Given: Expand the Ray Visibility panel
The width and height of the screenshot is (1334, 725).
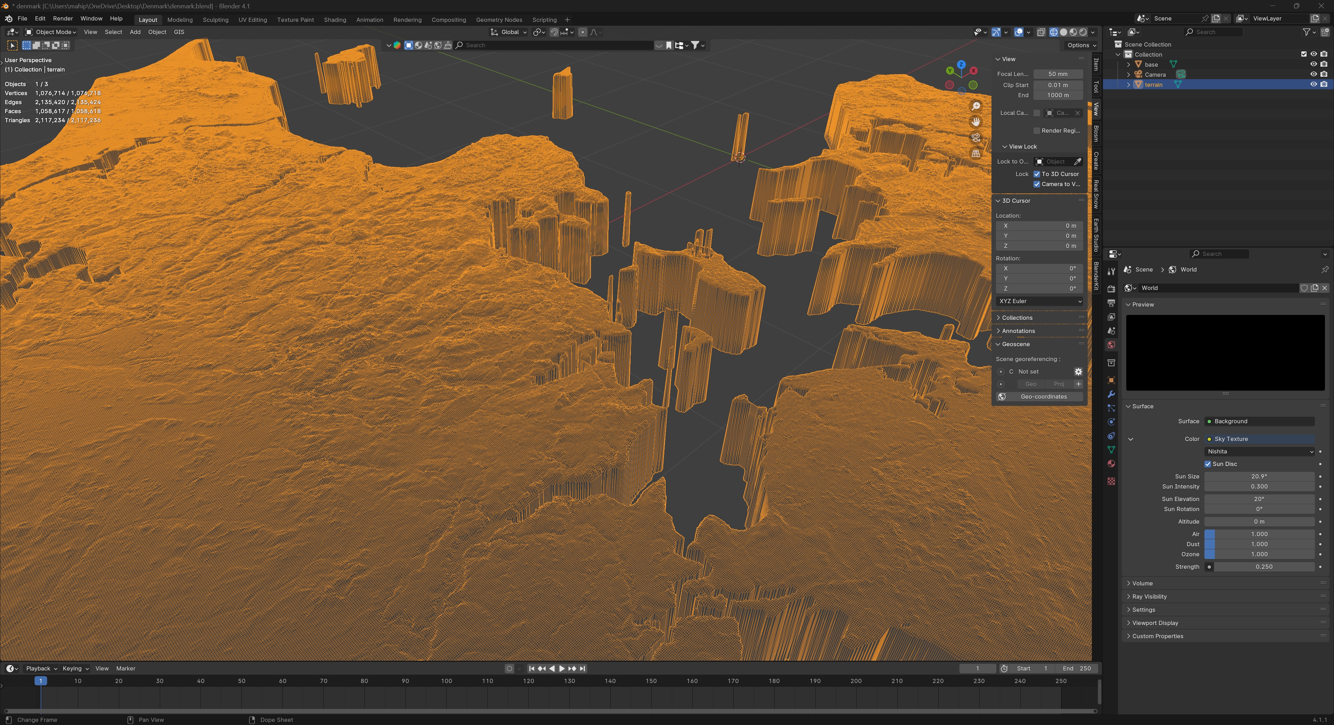Looking at the screenshot, I should (1149, 597).
